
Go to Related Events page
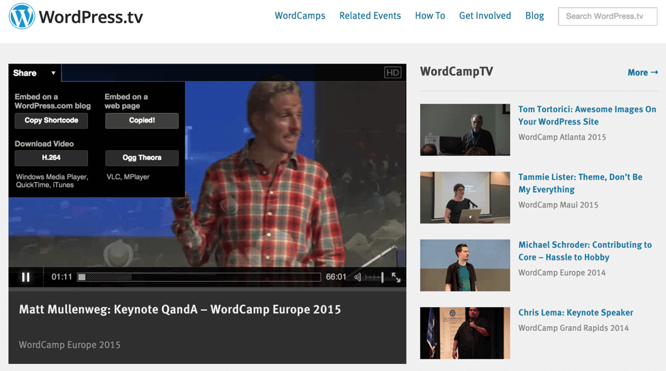[370, 16]
